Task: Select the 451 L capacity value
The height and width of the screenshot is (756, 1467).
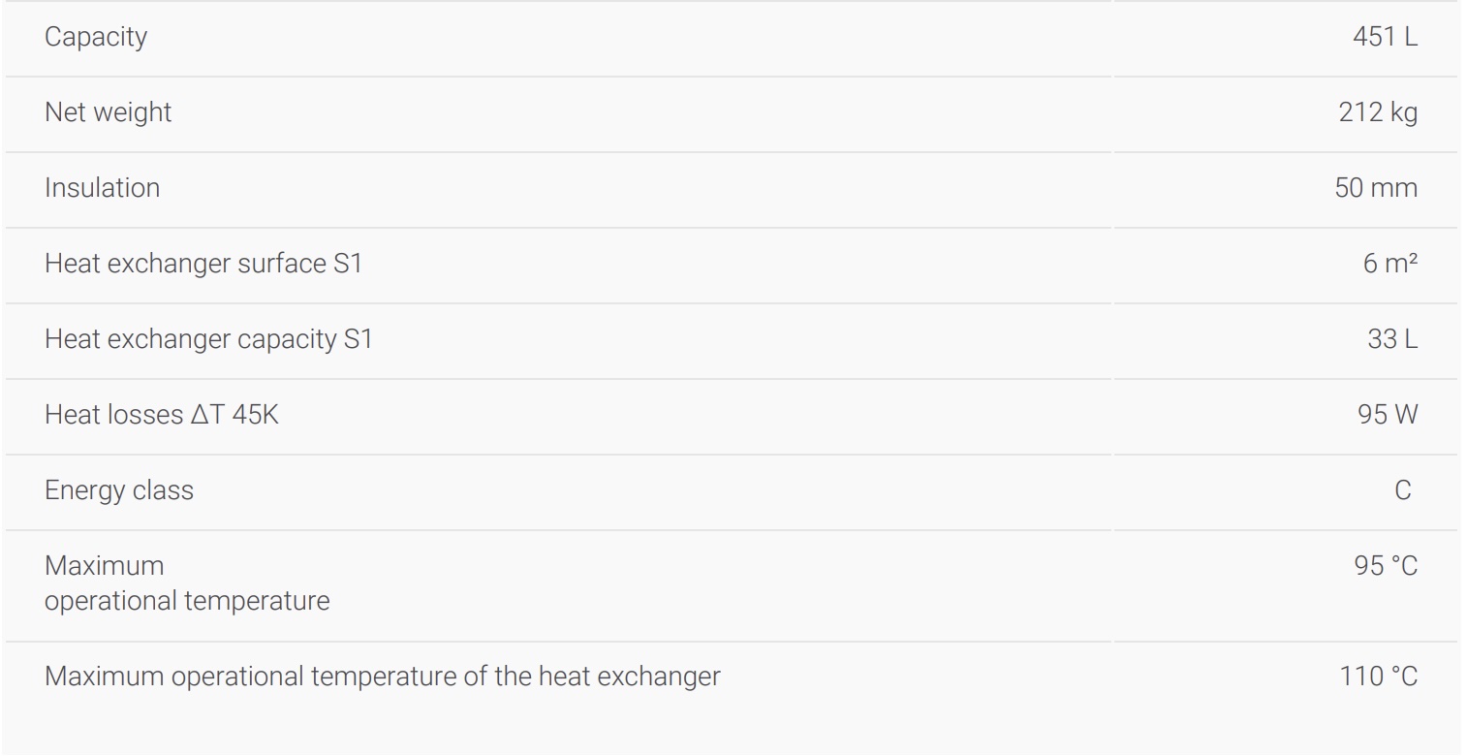Action: [x=1385, y=37]
